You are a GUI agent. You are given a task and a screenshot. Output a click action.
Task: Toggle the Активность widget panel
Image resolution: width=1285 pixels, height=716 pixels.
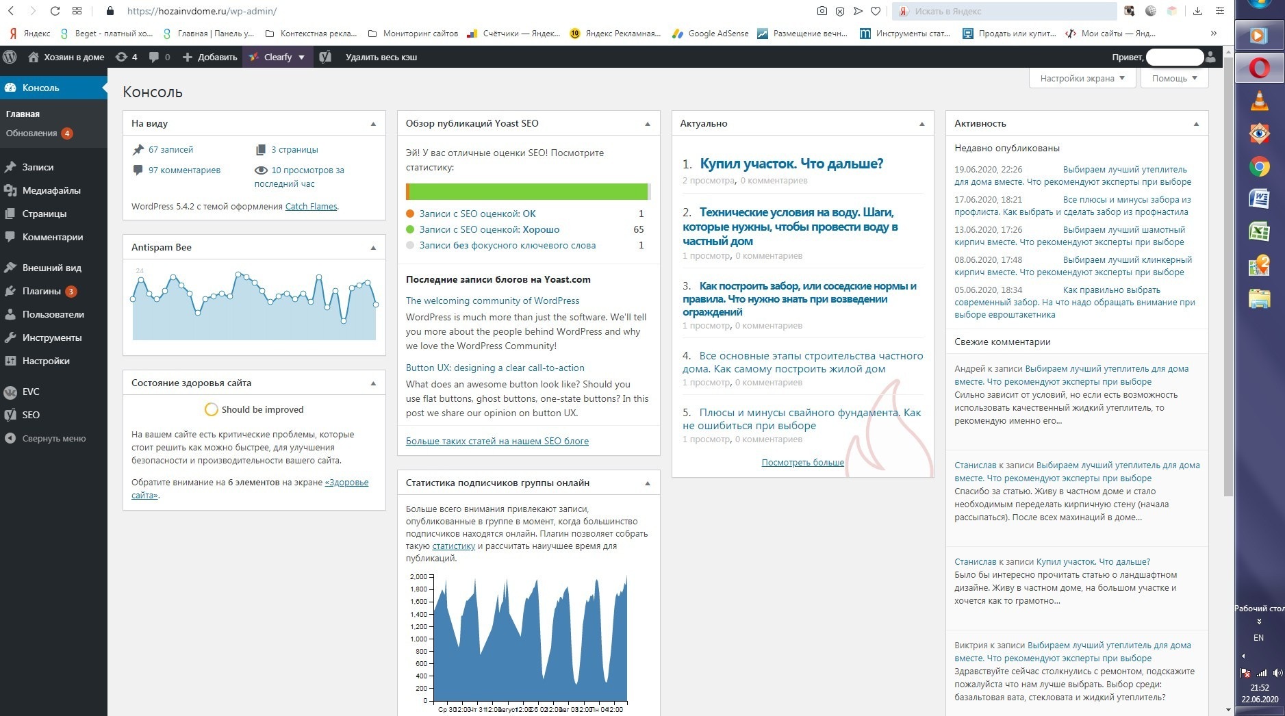pyautogui.click(x=1196, y=124)
